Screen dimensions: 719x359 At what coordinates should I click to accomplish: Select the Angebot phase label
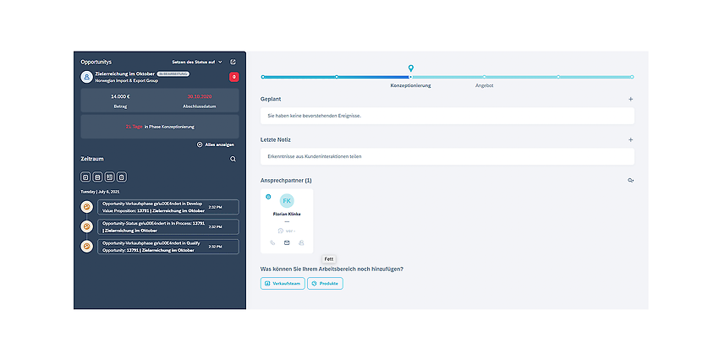tap(484, 85)
